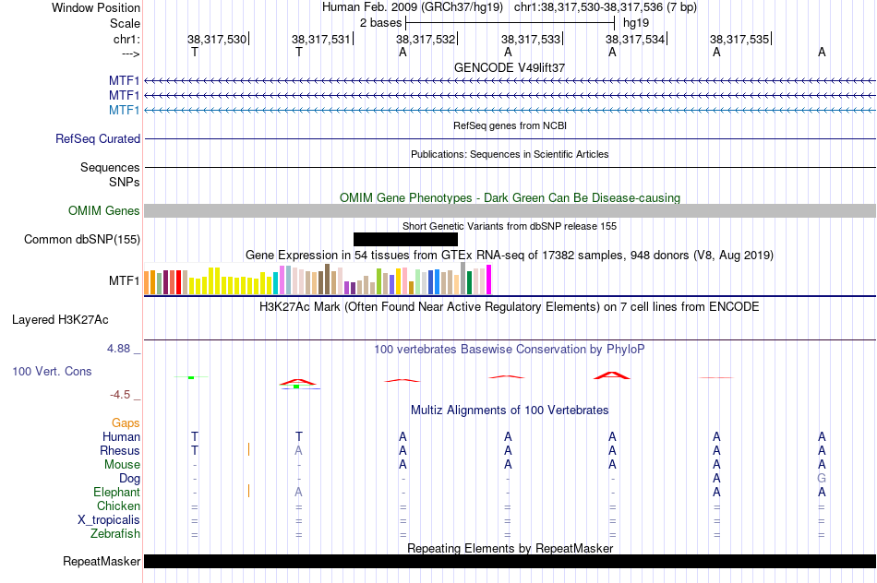Screen dimensions: 877x583
Task: Click the Zebrafish species label
Action: point(115,534)
